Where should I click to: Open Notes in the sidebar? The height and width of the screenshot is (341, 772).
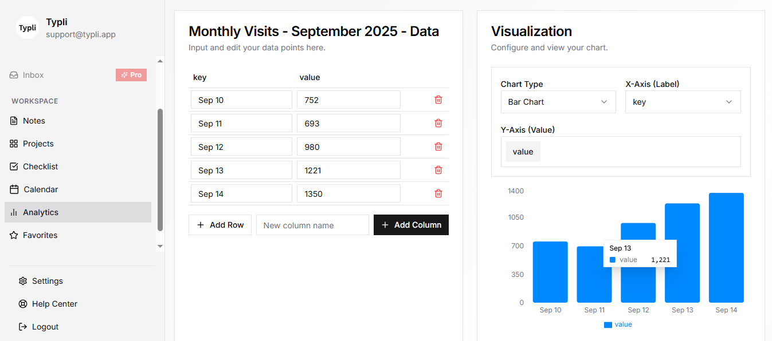[34, 121]
